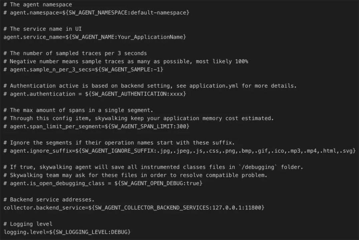Click the logging.level property line

(67, 232)
